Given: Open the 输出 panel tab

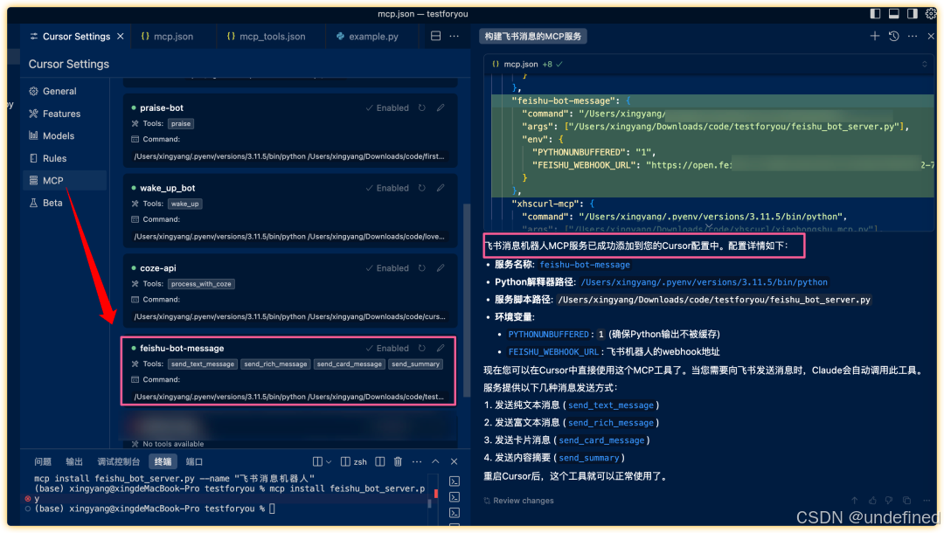Looking at the screenshot, I should [x=74, y=462].
